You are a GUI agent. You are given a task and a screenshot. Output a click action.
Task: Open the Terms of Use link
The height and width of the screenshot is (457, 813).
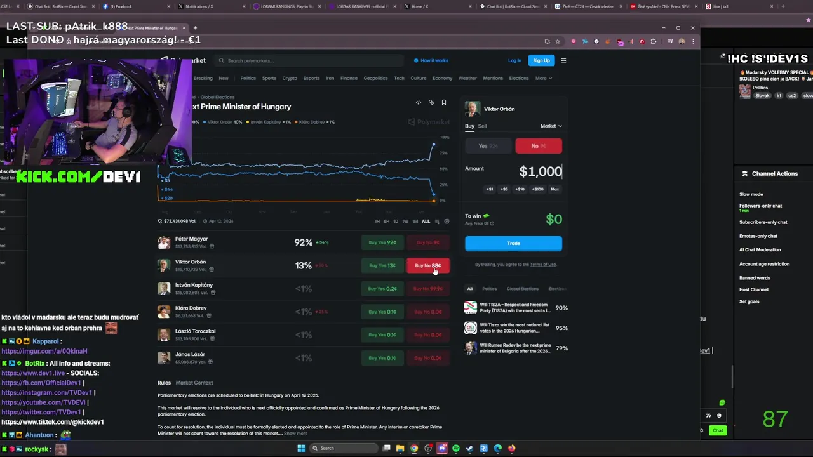click(x=543, y=265)
